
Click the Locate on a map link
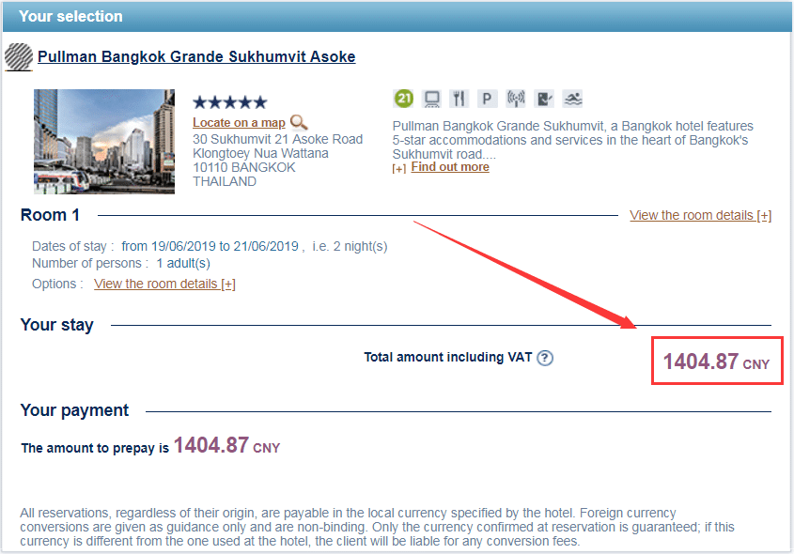pyautogui.click(x=239, y=122)
